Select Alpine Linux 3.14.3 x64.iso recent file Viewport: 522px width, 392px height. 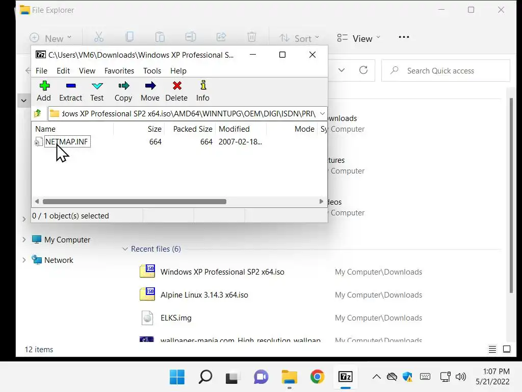click(x=204, y=295)
